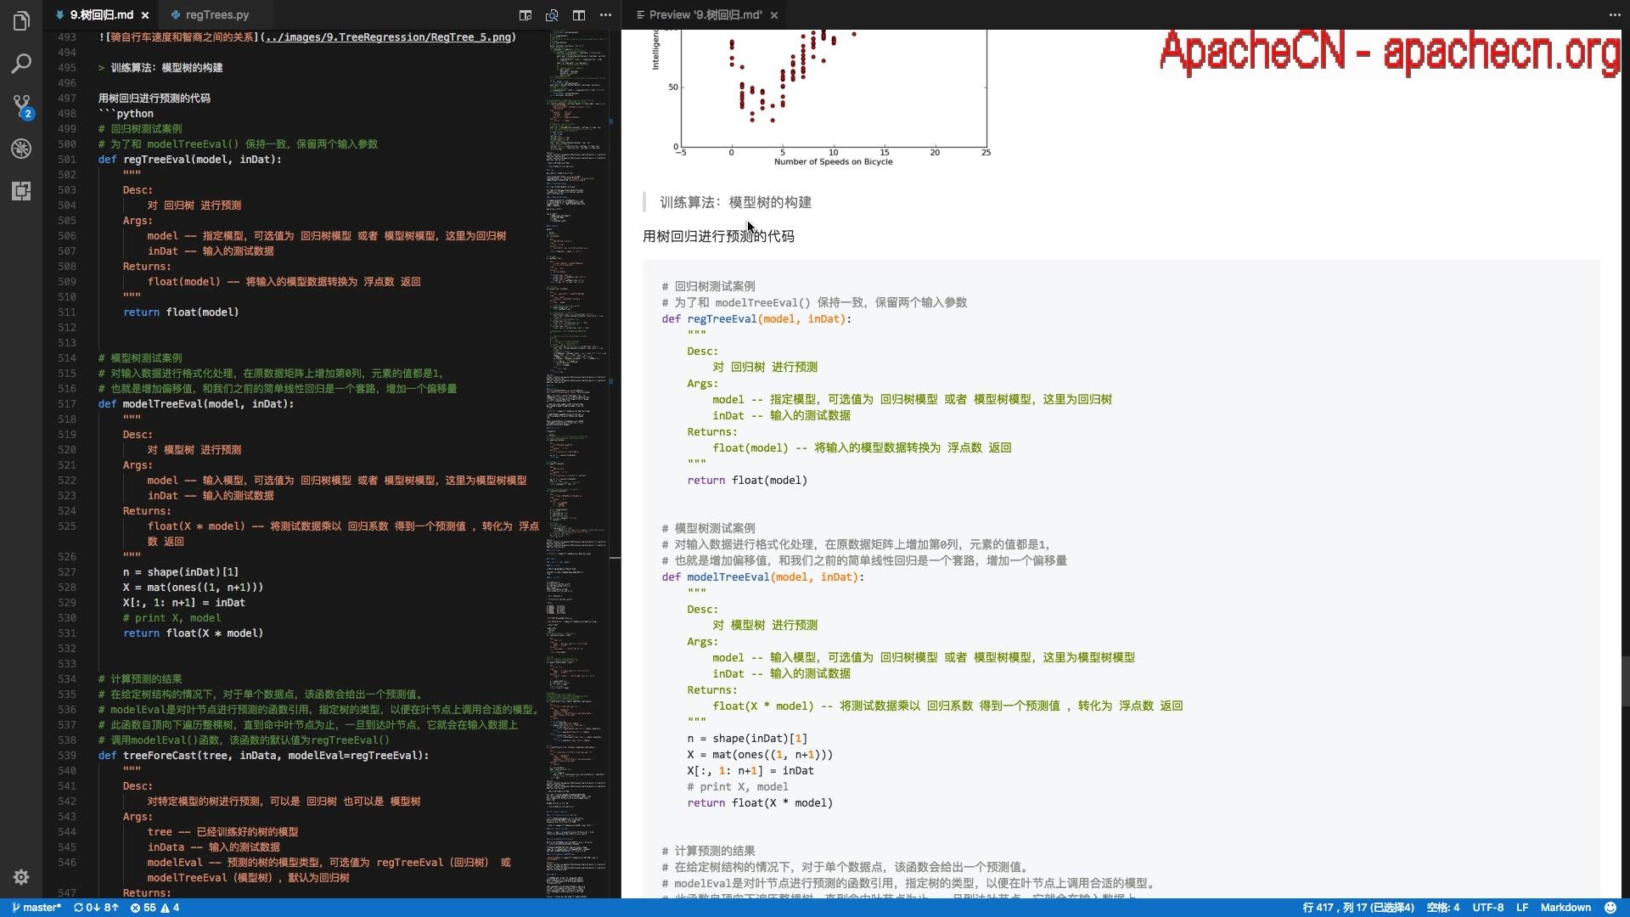
Task: Click '> 训练算法: 模型树的构建' in the editor
Action: point(160,68)
